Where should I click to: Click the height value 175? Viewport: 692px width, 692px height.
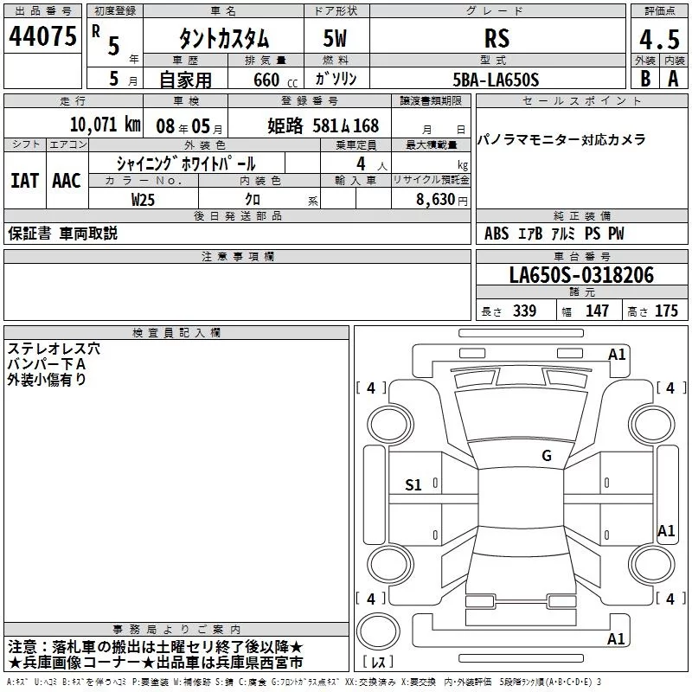click(666, 311)
